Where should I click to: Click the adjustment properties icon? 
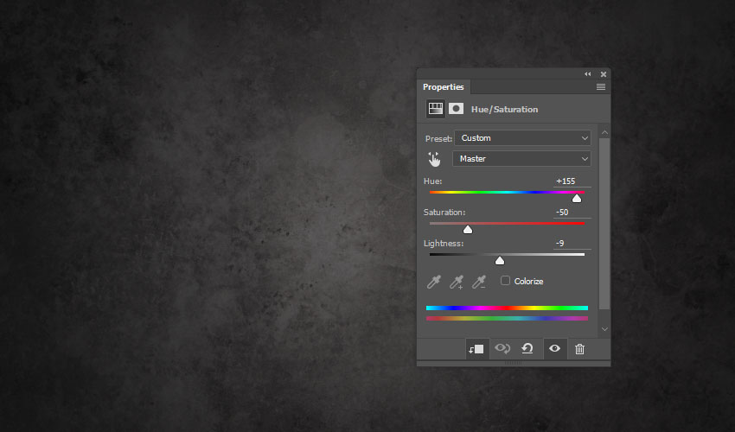coord(435,109)
